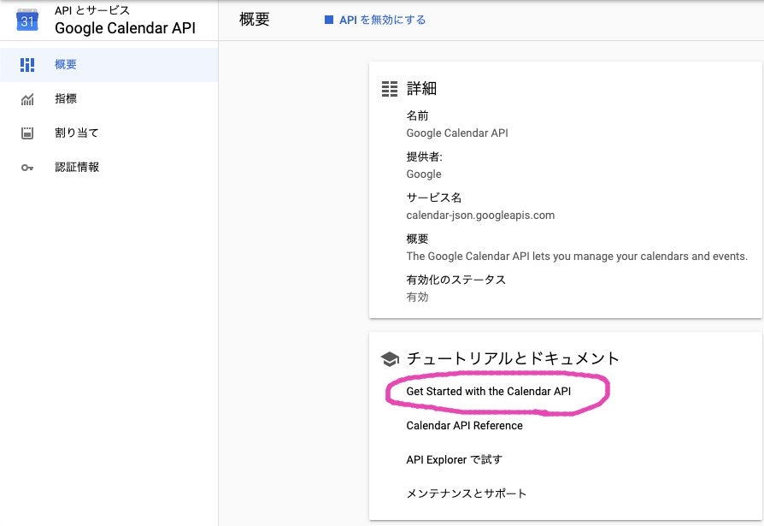Open the 指標 metrics chart icon

(x=27, y=99)
